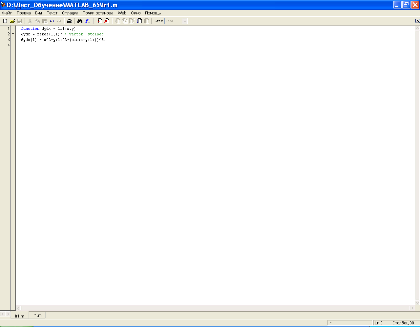Click the '% vector stolbec' comment
This screenshot has height=327, width=420.
click(84, 34)
